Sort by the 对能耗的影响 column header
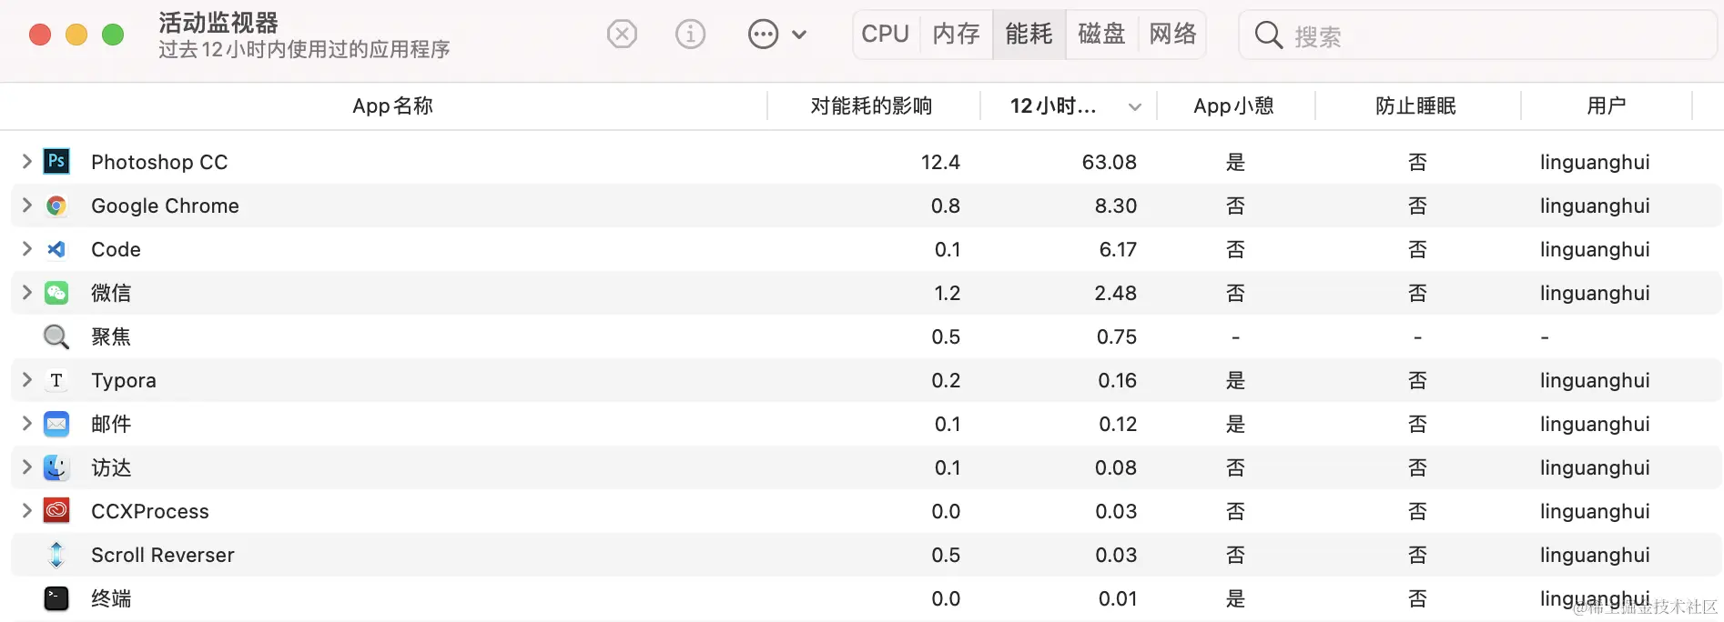 point(872,106)
